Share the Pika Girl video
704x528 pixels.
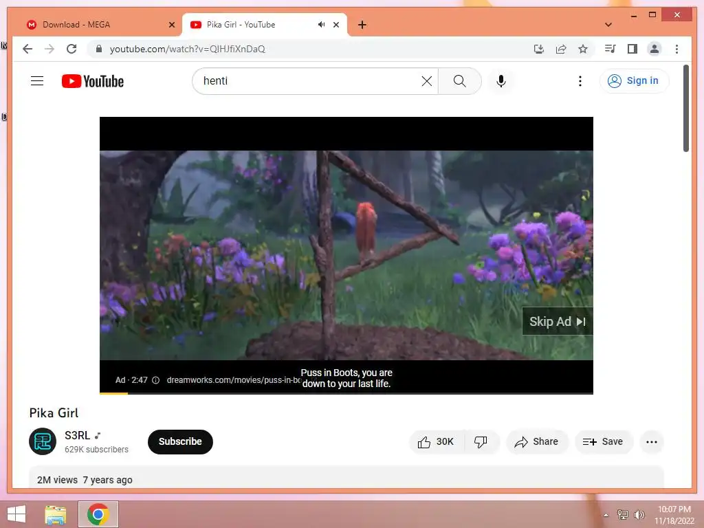point(537,442)
